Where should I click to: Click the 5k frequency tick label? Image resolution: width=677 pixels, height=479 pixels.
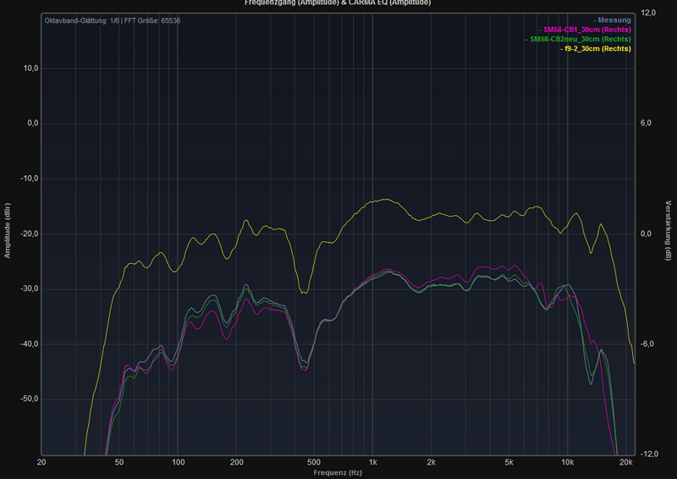(x=509, y=462)
